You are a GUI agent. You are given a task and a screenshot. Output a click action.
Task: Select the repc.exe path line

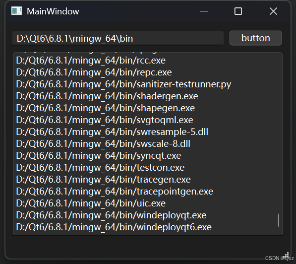[x=94, y=72]
